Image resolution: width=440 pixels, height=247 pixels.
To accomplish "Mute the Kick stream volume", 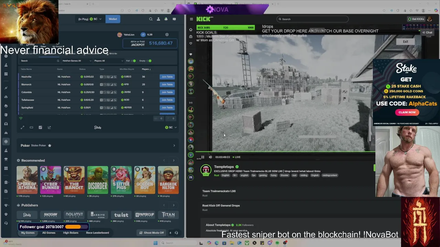I will click(x=210, y=157).
